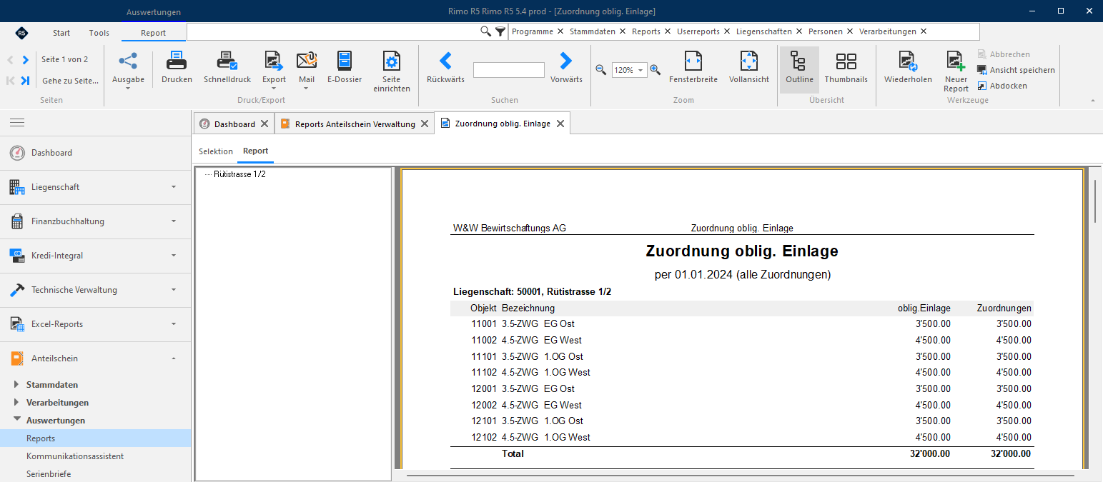Screen dimensions: 1103x482
Task: Zoom out with minus magnifier
Action: 600,70
